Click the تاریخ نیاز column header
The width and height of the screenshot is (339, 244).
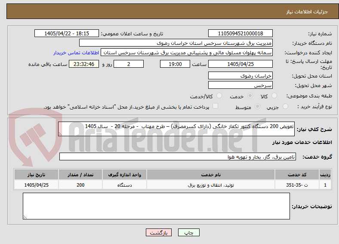point(36,175)
